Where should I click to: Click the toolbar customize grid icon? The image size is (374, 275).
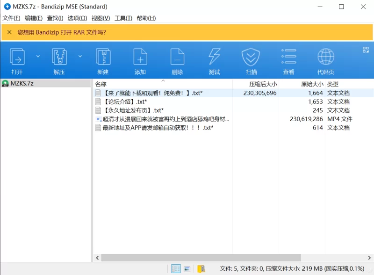(x=366, y=50)
